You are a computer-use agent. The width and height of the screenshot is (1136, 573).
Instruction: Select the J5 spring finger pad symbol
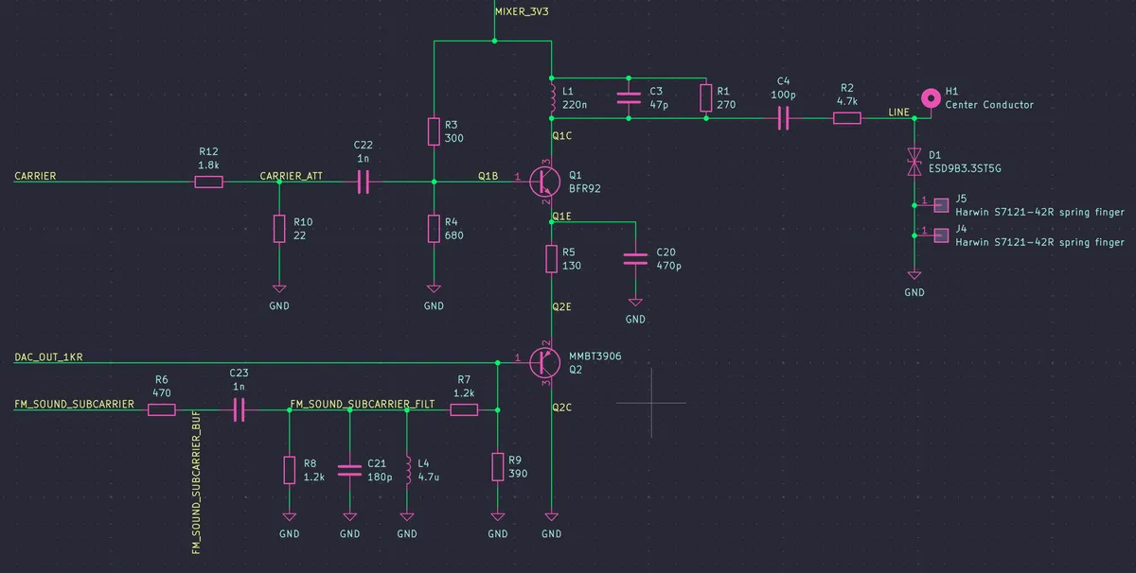pos(939,203)
